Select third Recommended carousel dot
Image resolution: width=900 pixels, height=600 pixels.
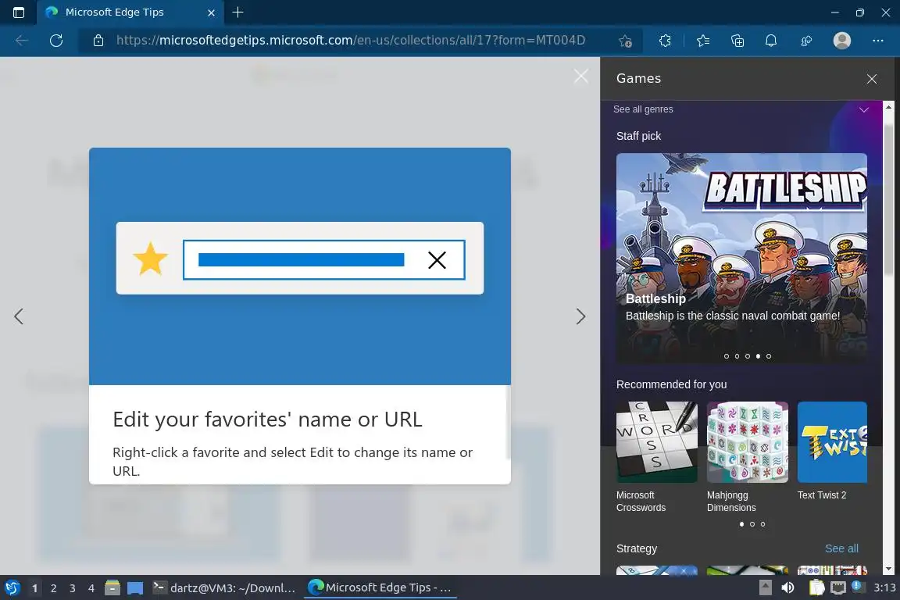tap(762, 524)
